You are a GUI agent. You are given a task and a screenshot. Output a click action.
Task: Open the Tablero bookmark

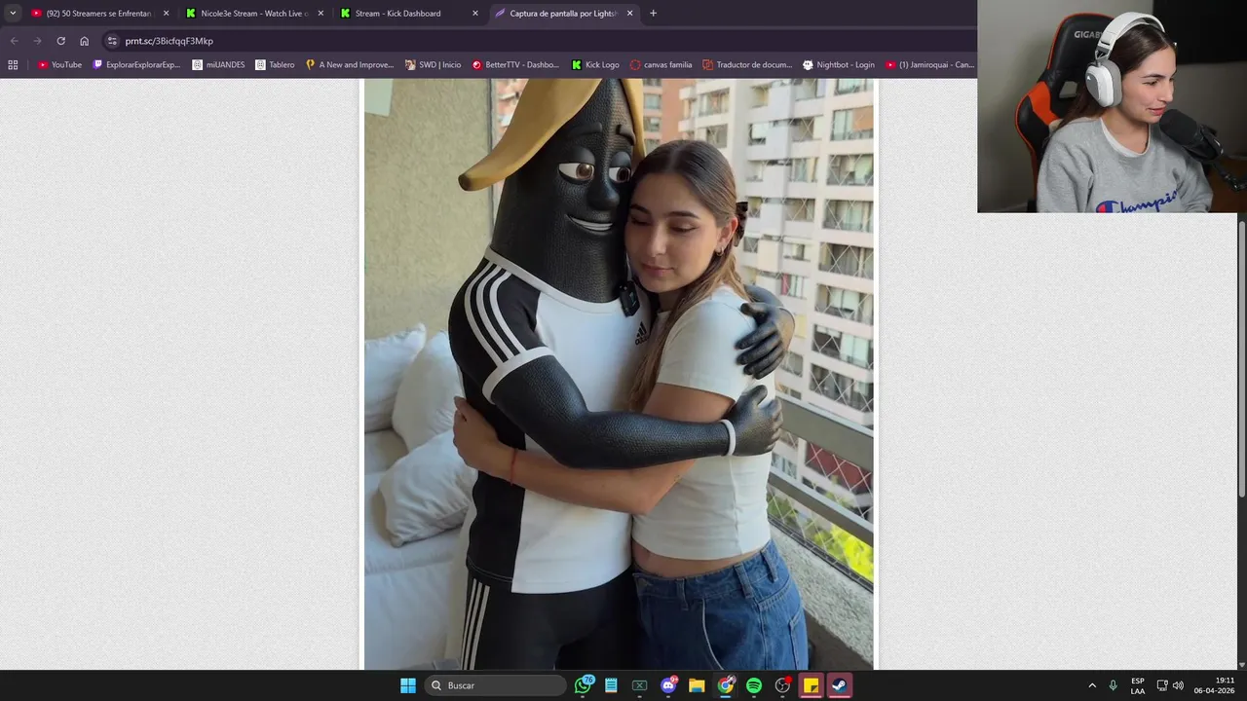[x=275, y=65]
